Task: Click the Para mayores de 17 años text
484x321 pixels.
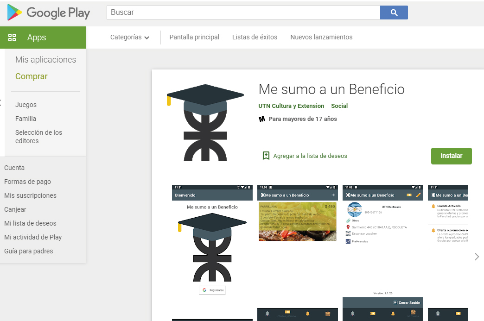Action: point(302,119)
